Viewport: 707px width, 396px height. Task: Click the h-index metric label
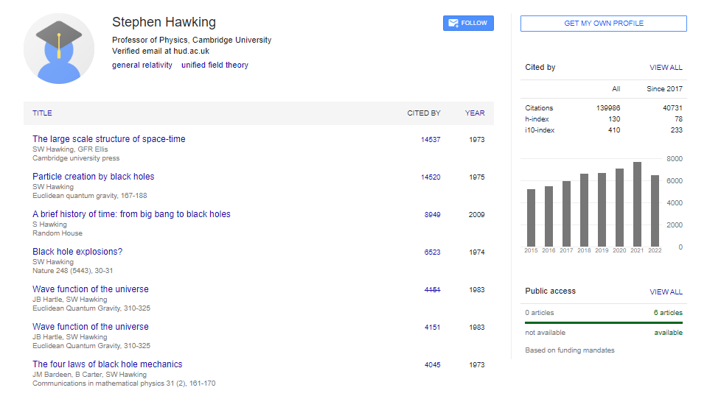pyautogui.click(x=537, y=119)
